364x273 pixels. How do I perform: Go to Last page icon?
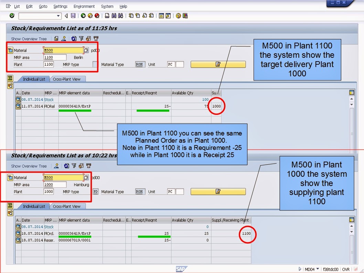[x=151, y=16]
